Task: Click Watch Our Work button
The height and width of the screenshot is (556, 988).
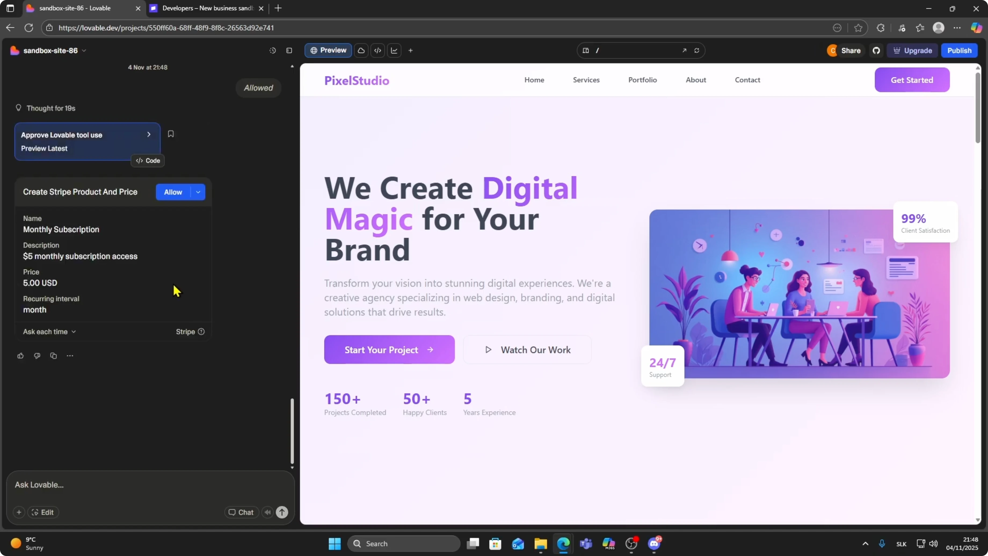Action: tap(527, 349)
